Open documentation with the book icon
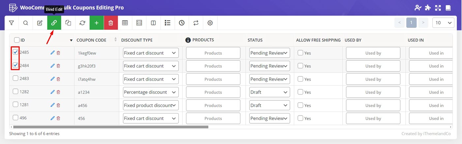Image resolution: width=462 pixels, height=144 pixels. (448, 8)
